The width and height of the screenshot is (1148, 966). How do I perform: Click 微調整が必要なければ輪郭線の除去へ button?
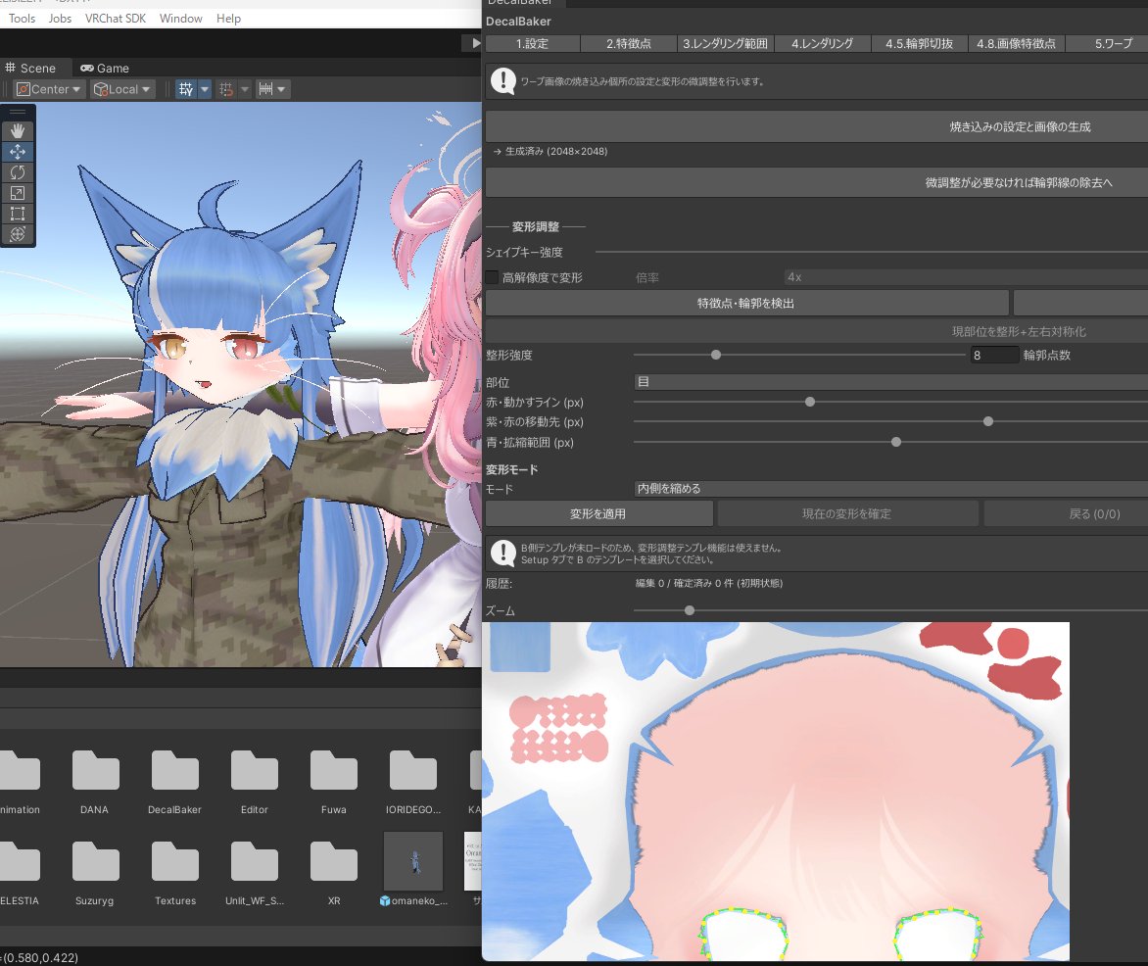[816, 182]
